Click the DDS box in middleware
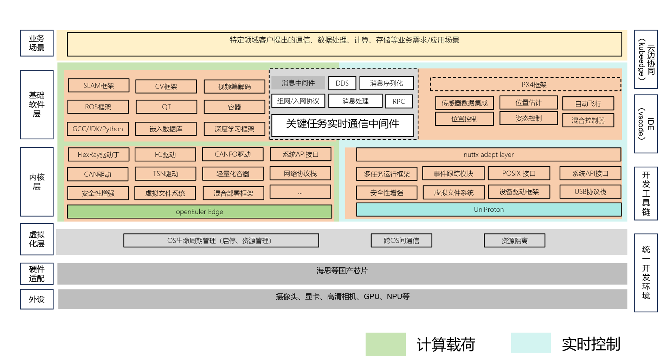The height and width of the screenshot is (364, 670). point(342,83)
